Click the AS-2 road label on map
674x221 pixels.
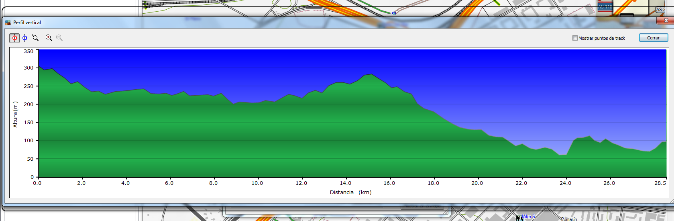pos(660,9)
